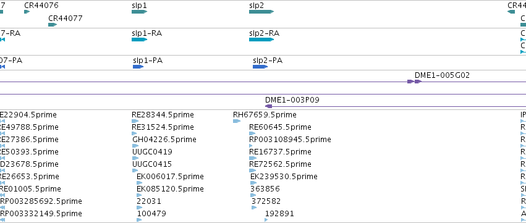This screenshot has width=526, height=223.
Task: Click the RH67659.5prime EST arrow
Action: [x=237, y=121]
